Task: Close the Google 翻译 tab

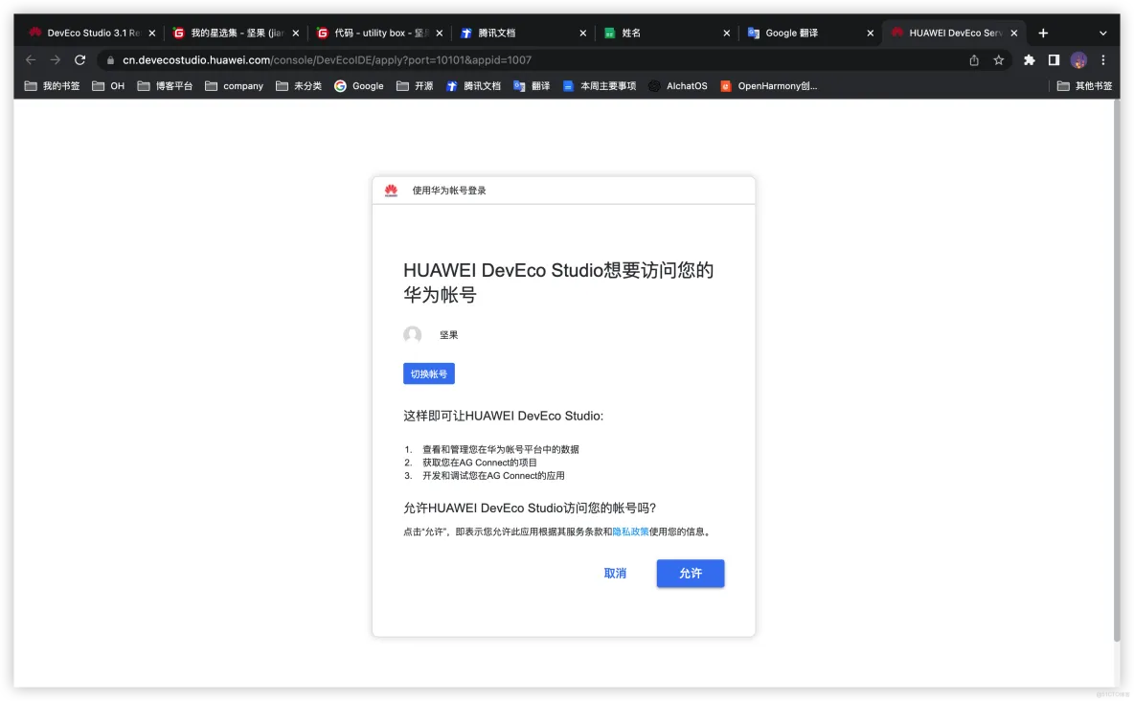Action: point(870,34)
